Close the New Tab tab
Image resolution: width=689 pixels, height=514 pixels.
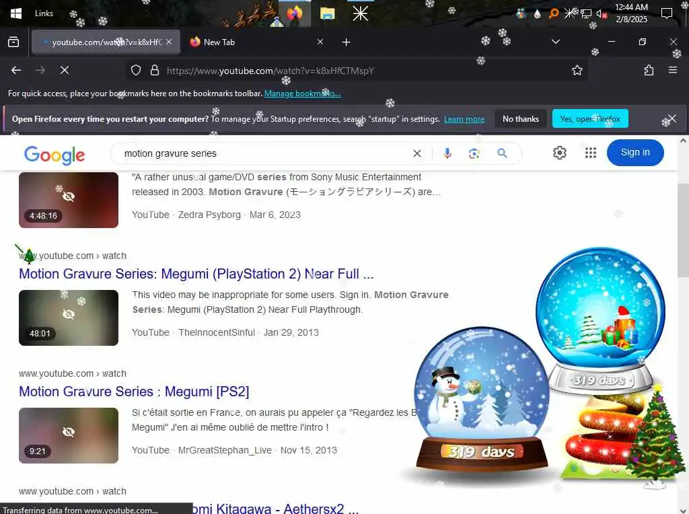coord(320,42)
